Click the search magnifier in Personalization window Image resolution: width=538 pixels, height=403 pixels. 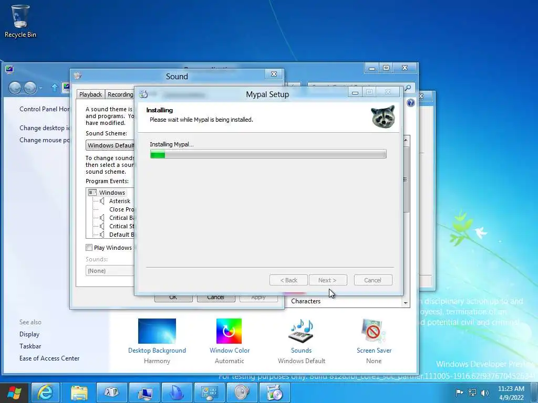coord(408,88)
